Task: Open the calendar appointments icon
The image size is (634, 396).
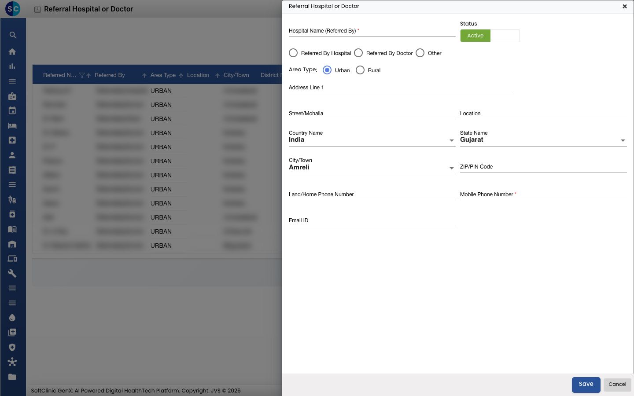Action: point(12,110)
